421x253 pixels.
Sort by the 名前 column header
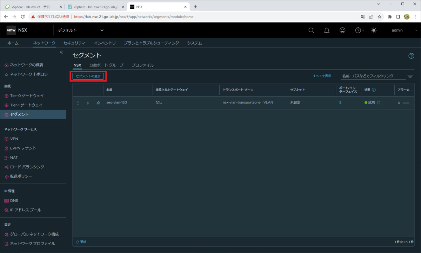109,90
